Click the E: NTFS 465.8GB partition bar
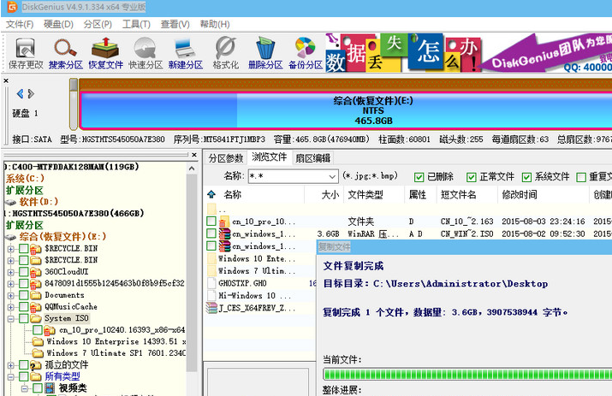The image size is (612, 396). click(x=346, y=110)
